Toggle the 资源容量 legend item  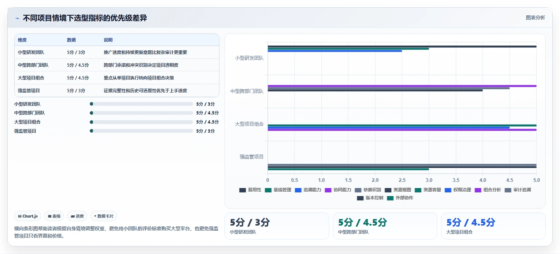[x=427, y=190]
